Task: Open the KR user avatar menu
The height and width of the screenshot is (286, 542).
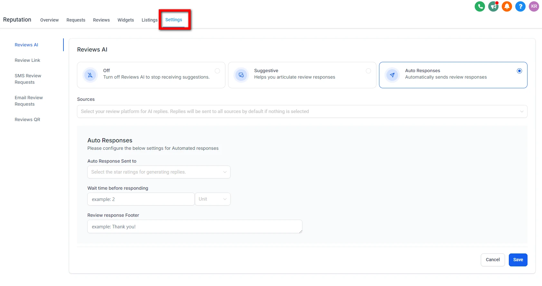Action: click(534, 6)
